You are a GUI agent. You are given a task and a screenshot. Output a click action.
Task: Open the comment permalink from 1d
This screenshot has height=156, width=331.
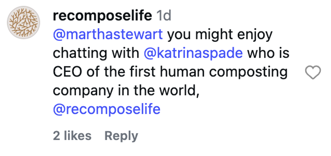tap(164, 16)
